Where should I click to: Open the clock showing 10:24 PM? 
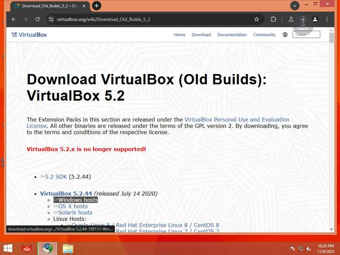coord(326,249)
